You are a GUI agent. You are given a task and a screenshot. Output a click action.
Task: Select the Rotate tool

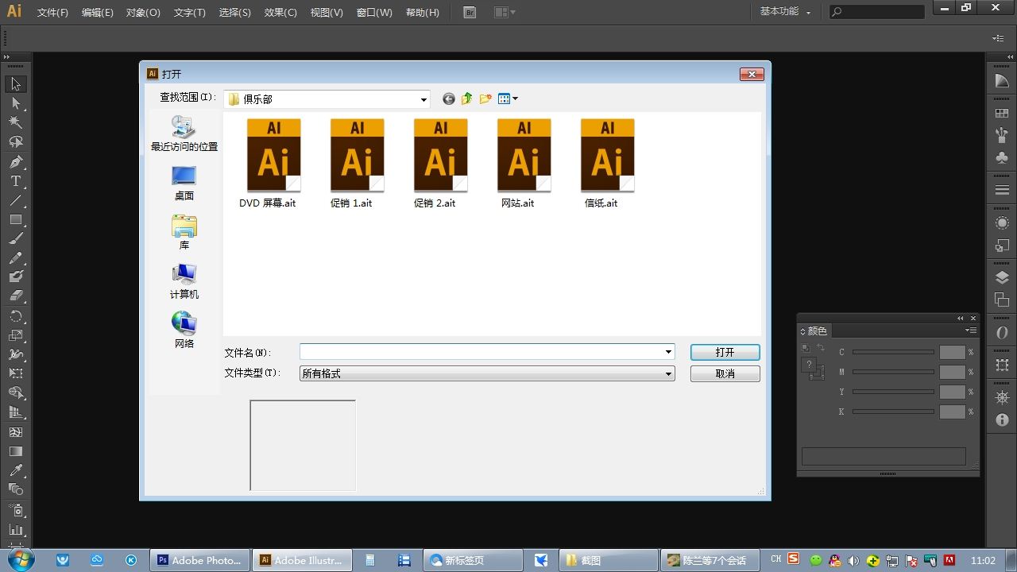[16, 316]
